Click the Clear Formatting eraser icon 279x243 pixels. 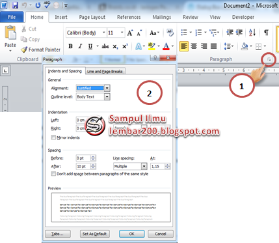tap(170, 33)
